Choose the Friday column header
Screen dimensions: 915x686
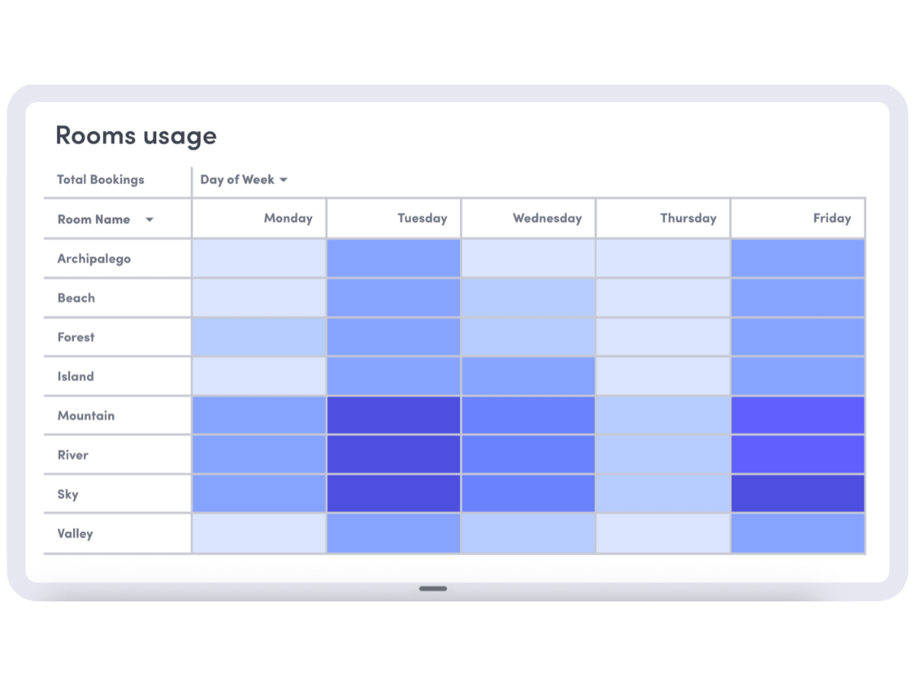(x=798, y=218)
